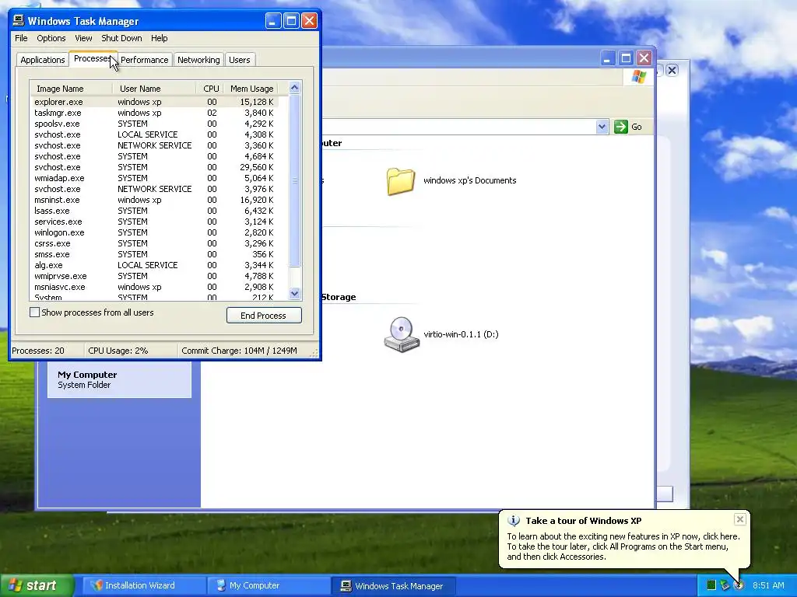The height and width of the screenshot is (597, 797).
Task: Select the msninst.exe process row
Action: 154,200
